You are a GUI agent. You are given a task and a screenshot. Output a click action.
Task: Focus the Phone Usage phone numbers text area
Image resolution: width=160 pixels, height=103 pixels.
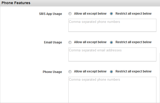pos(112,90)
